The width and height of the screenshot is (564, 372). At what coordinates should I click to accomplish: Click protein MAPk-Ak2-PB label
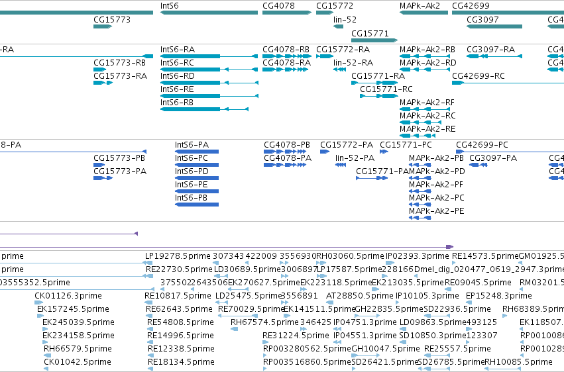click(x=437, y=158)
